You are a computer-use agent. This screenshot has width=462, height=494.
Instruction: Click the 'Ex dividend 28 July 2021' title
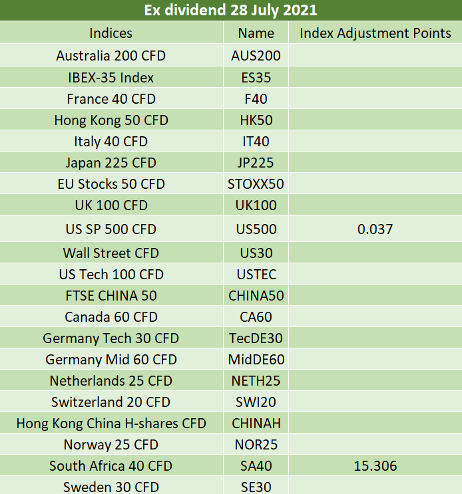231,11
